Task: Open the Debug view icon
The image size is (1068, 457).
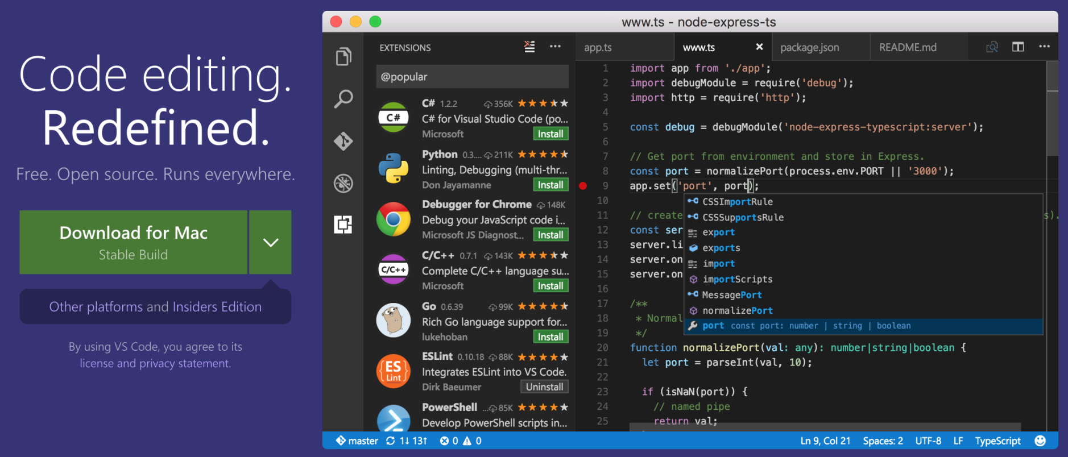Action: 343,183
